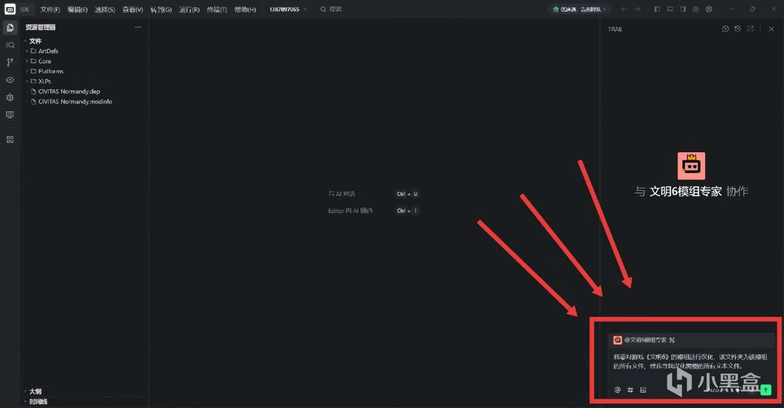Open the 编辑(E) menu
784x408 pixels.
click(78, 9)
